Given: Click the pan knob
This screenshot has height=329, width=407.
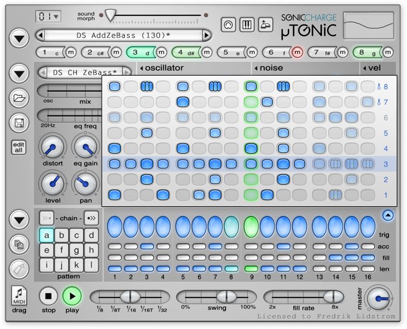Looking at the screenshot, I should click(x=86, y=183).
